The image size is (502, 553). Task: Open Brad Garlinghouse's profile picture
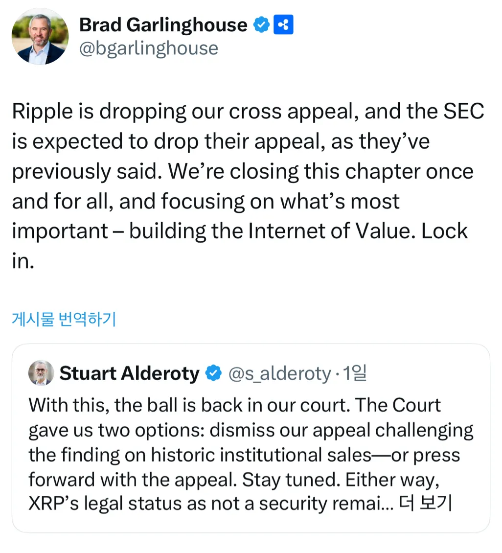[40, 37]
